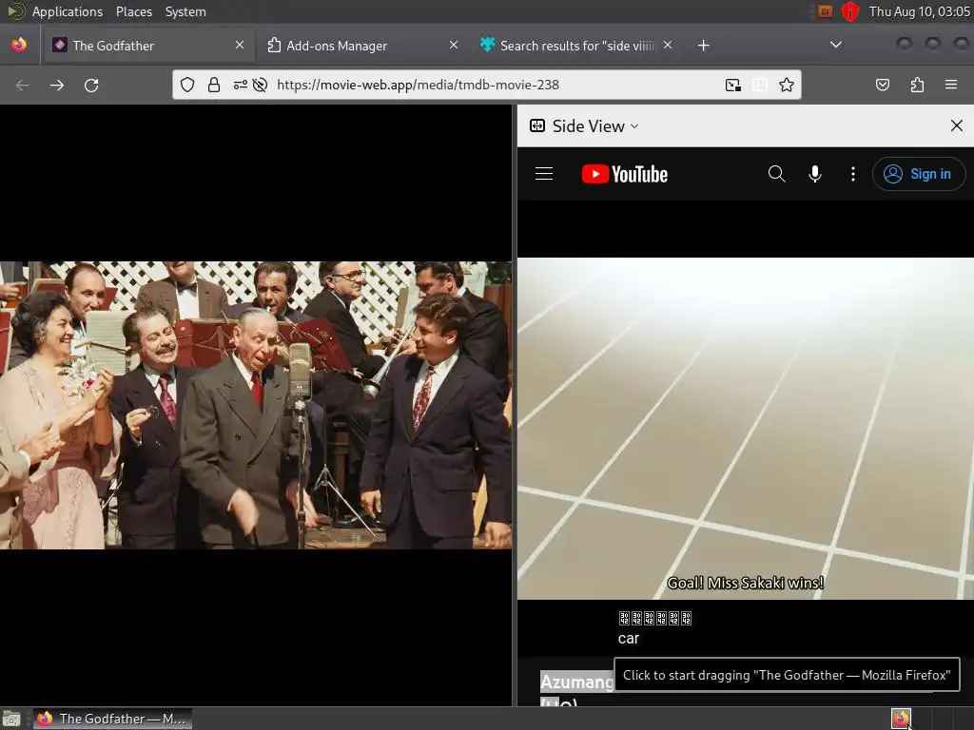Close the Add-ons Manager tab

coord(454,45)
